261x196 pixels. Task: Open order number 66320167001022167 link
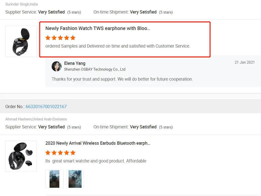coord(46,107)
